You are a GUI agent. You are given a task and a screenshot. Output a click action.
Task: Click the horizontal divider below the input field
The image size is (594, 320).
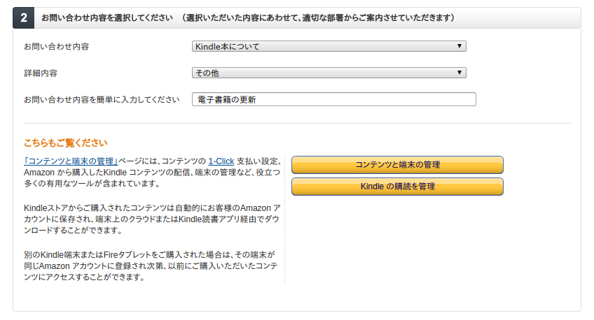point(297,124)
